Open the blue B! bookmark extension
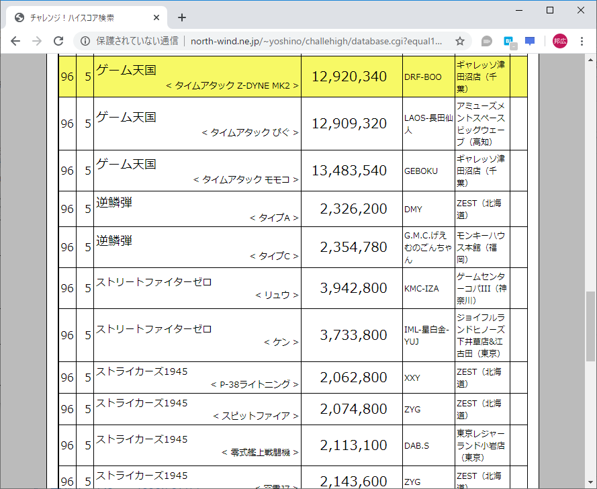Screen dimensions: 597x489 [510, 42]
